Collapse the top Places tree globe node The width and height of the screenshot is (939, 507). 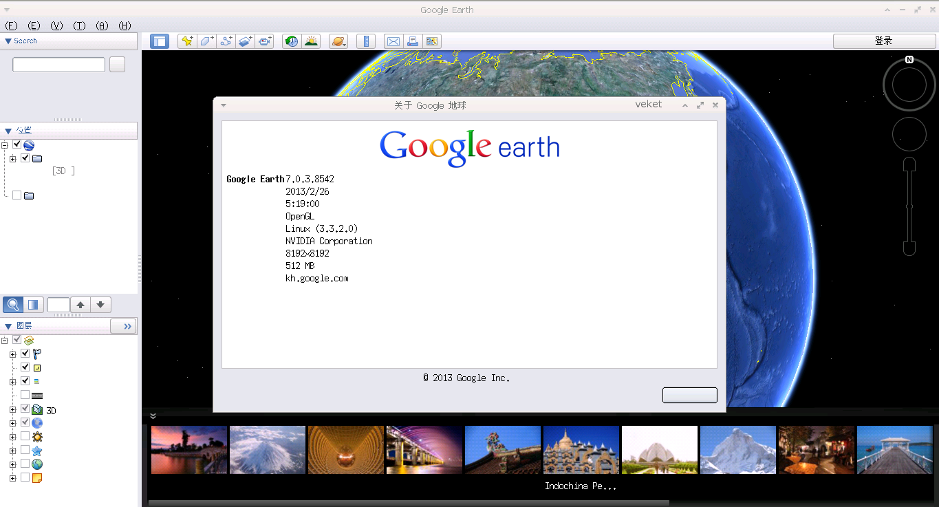[x=5, y=145]
